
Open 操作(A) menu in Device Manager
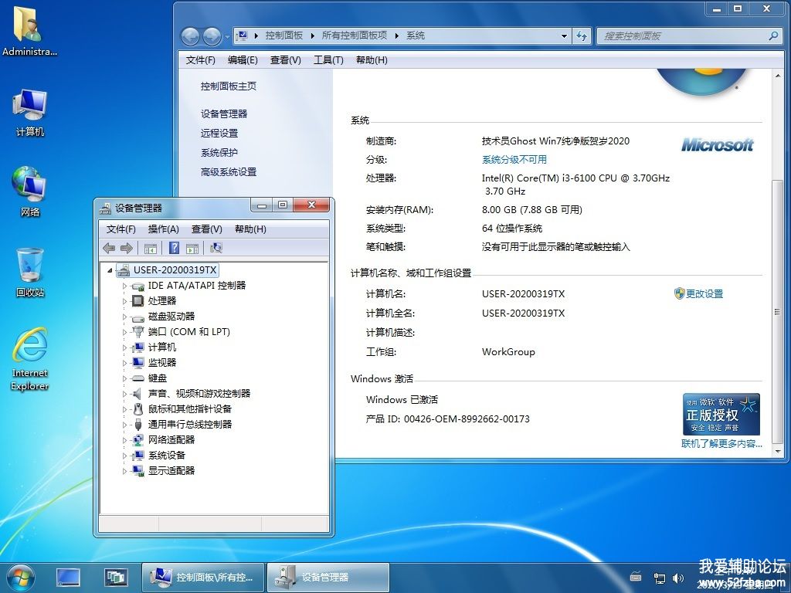(x=164, y=229)
